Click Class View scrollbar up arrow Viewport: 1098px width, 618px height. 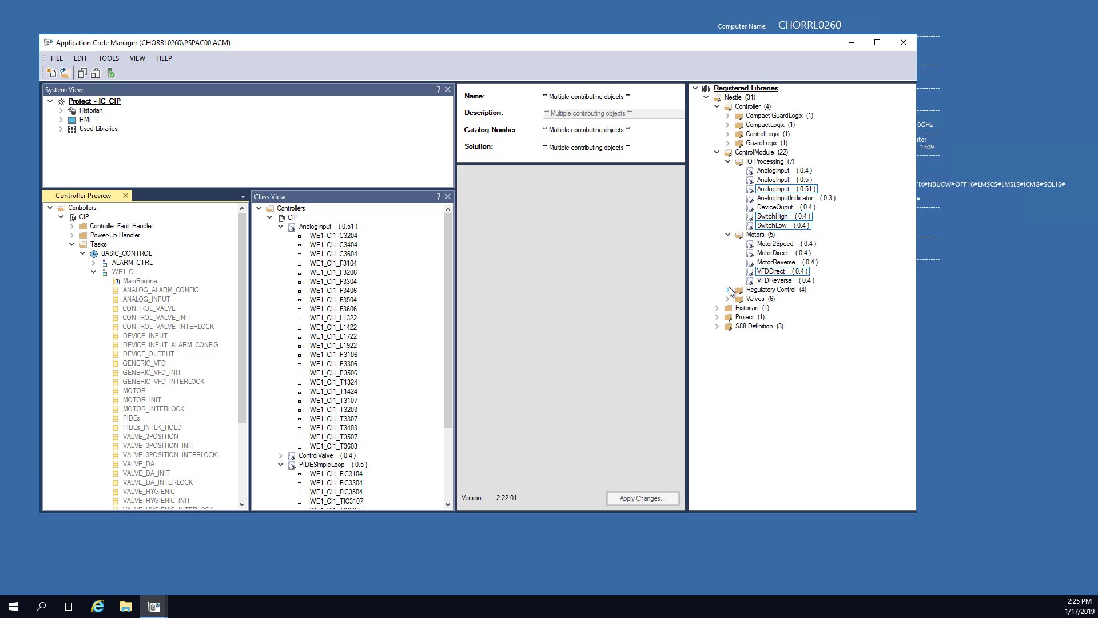coord(448,209)
